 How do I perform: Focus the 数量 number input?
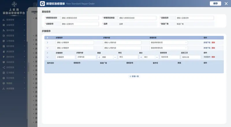[x=107, y=57]
